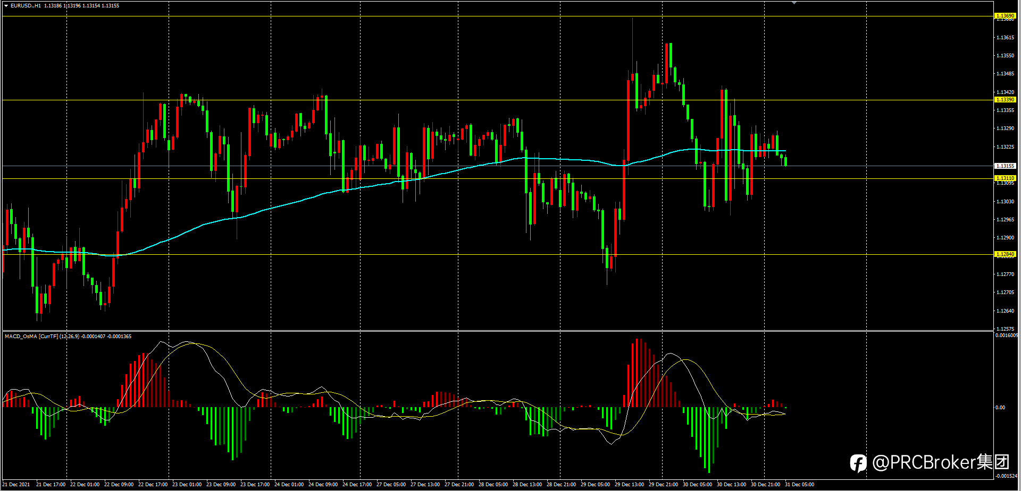Click time axis label 29 Dec 21:00

click(x=663, y=485)
